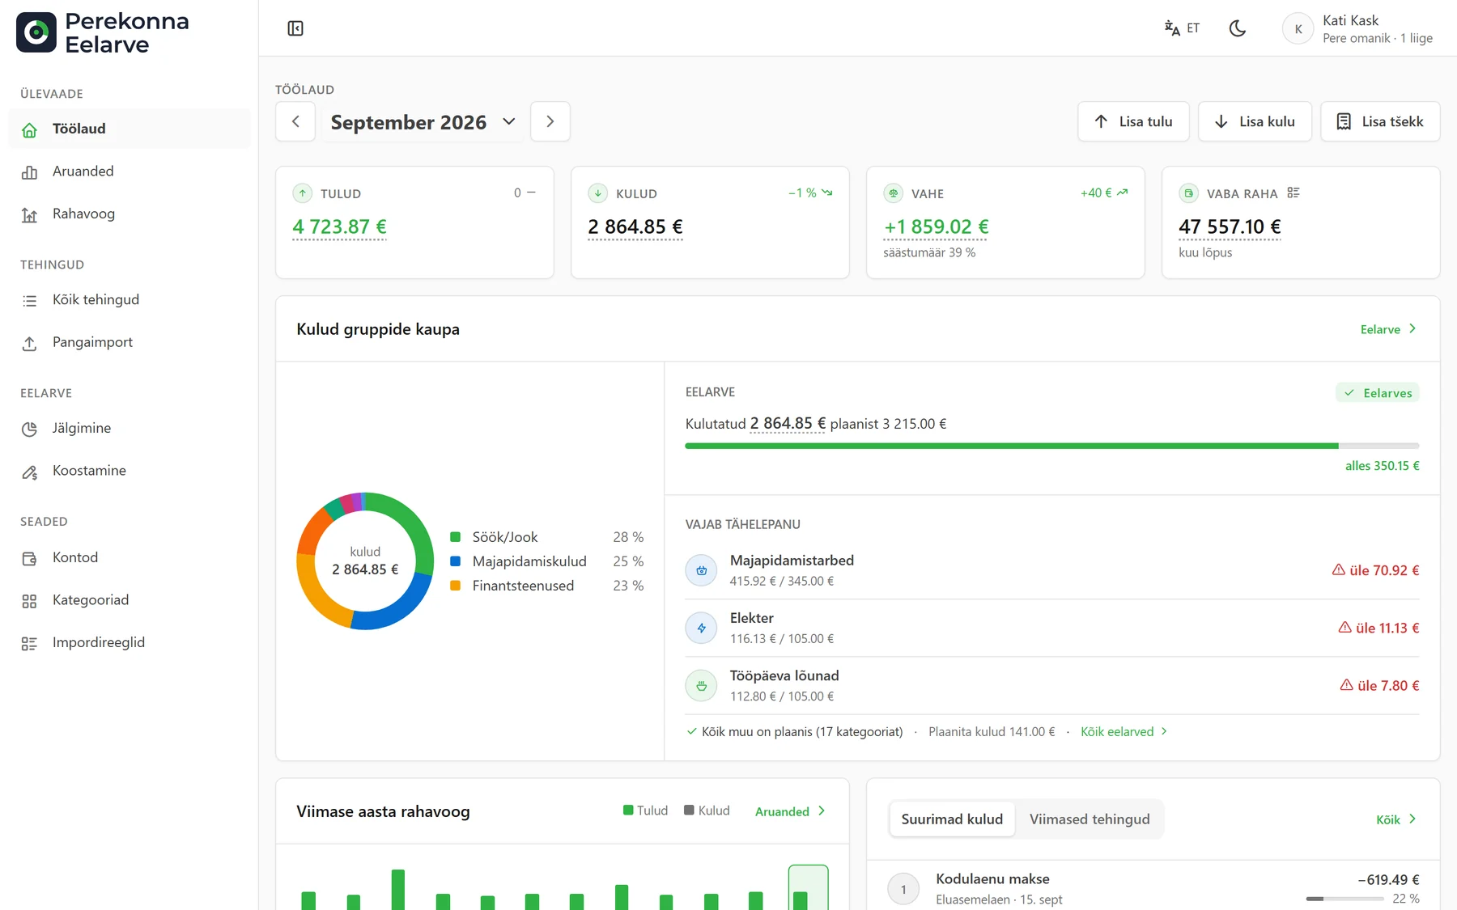This screenshot has width=1457, height=910.
Task: Click the Elekter lightning icon
Action: tap(701, 628)
